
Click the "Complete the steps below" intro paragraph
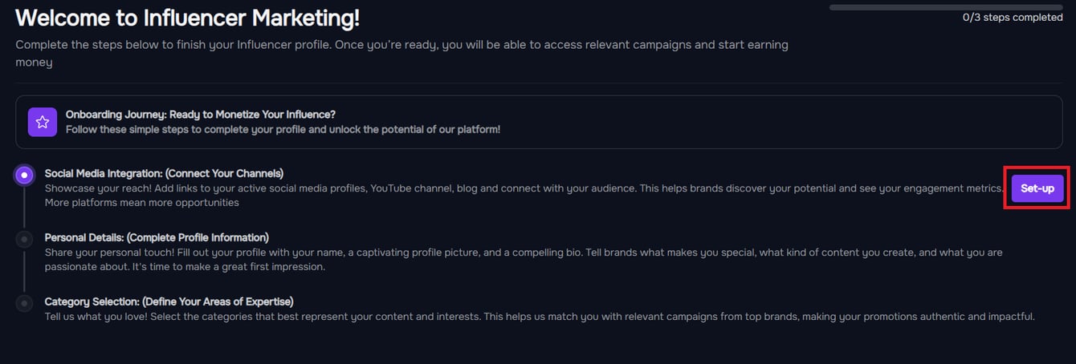point(401,53)
